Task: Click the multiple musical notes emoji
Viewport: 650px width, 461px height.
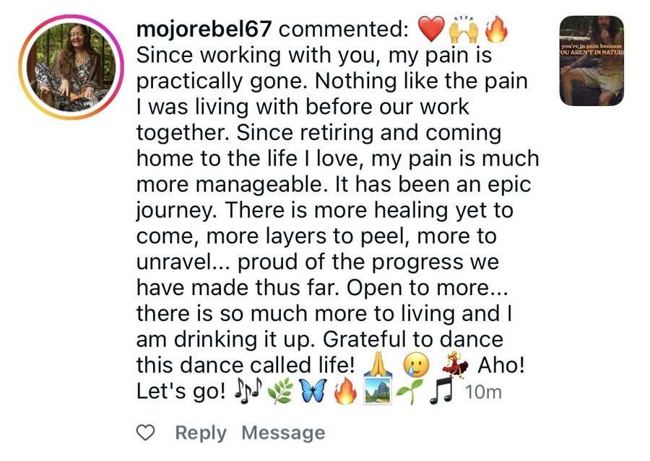Action: (x=248, y=389)
